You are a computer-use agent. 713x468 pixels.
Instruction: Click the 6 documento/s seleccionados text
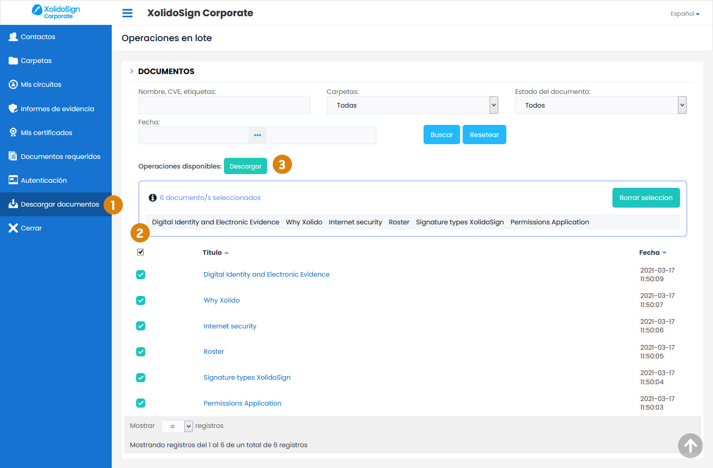tap(210, 198)
